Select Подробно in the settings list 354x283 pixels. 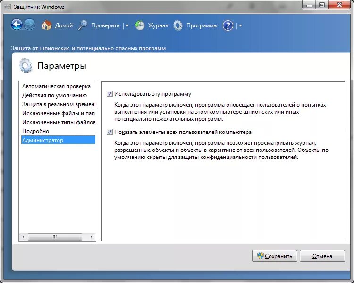click(x=58, y=131)
